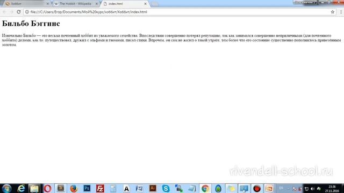This screenshot has height=193, width=344.
Task: Open the letter A font app in taskbar
Action: [126, 188]
